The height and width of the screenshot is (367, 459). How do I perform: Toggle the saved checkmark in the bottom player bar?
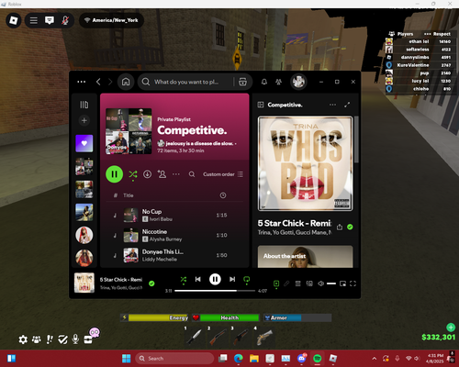coord(151,284)
